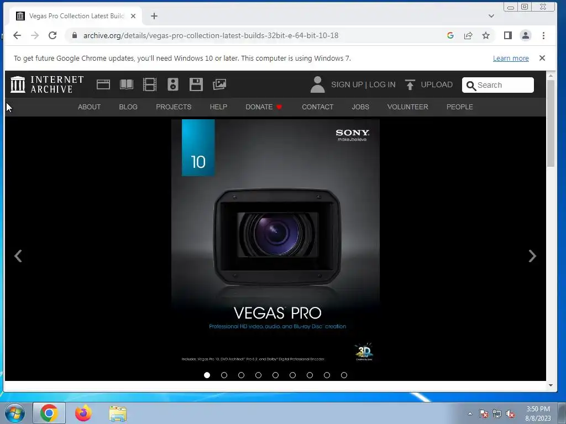This screenshot has height=424, width=566.
Task: Select the sixth carousel dot
Action: [293, 375]
